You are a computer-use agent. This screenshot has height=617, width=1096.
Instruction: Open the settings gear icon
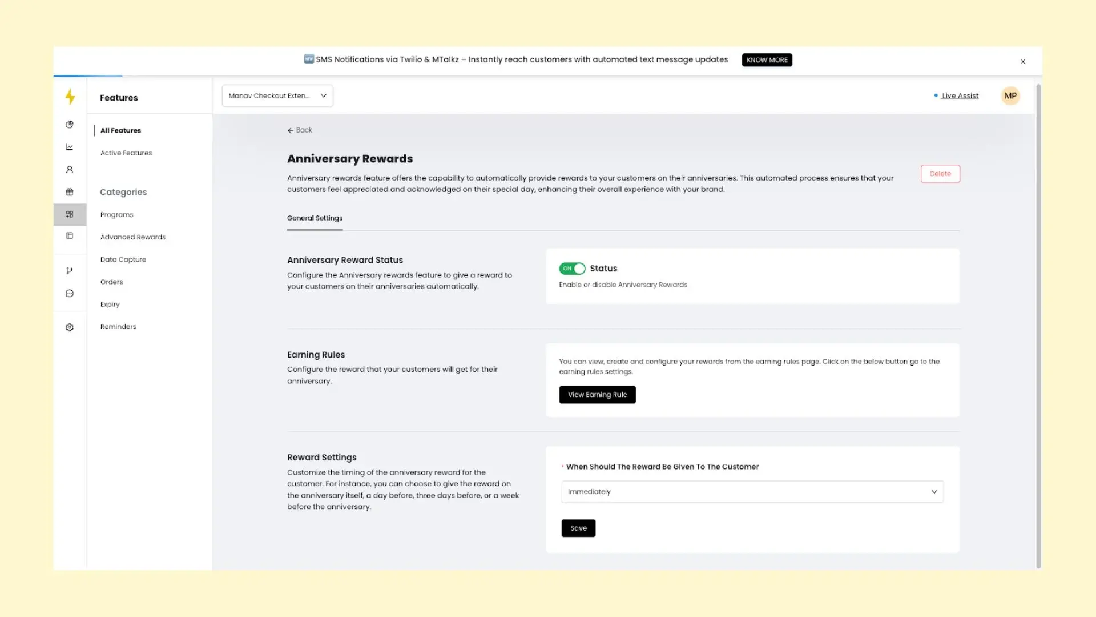click(x=70, y=327)
